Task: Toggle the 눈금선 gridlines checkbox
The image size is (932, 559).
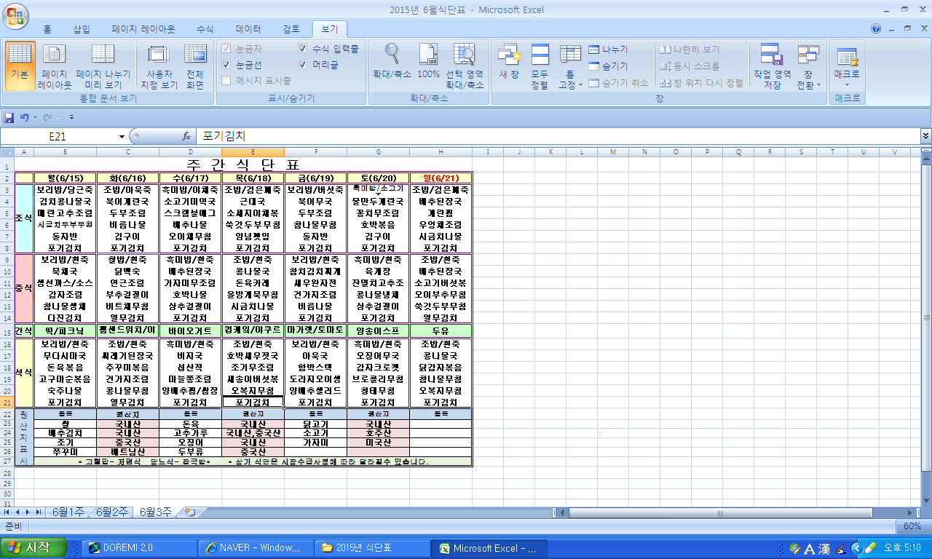Action: 226,65
